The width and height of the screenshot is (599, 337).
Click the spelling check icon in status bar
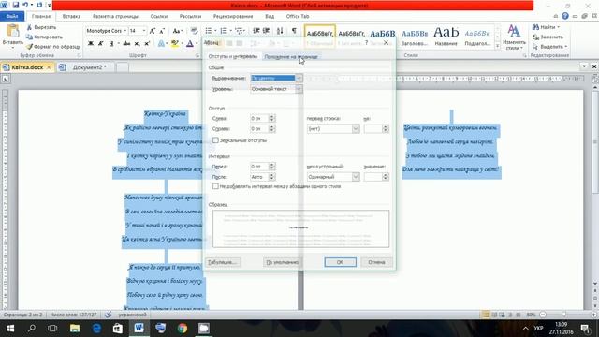(109, 315)
